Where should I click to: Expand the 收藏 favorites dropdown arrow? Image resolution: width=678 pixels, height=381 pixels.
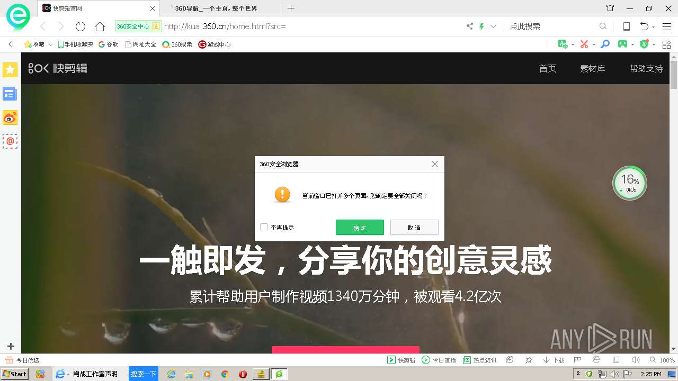click(51, 44)
